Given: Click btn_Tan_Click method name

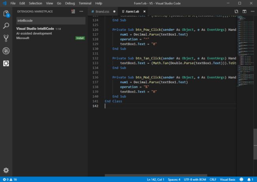Looking at the screenshot, I should (148, 59).
